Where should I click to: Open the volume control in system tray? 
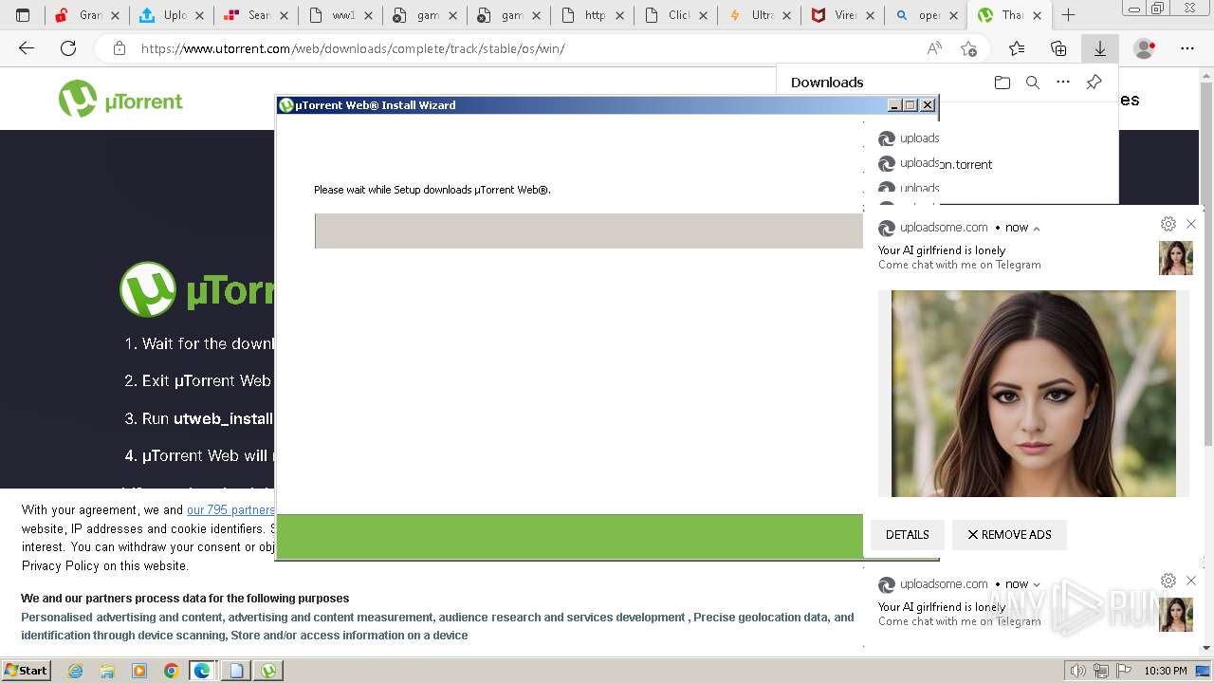1077,671
